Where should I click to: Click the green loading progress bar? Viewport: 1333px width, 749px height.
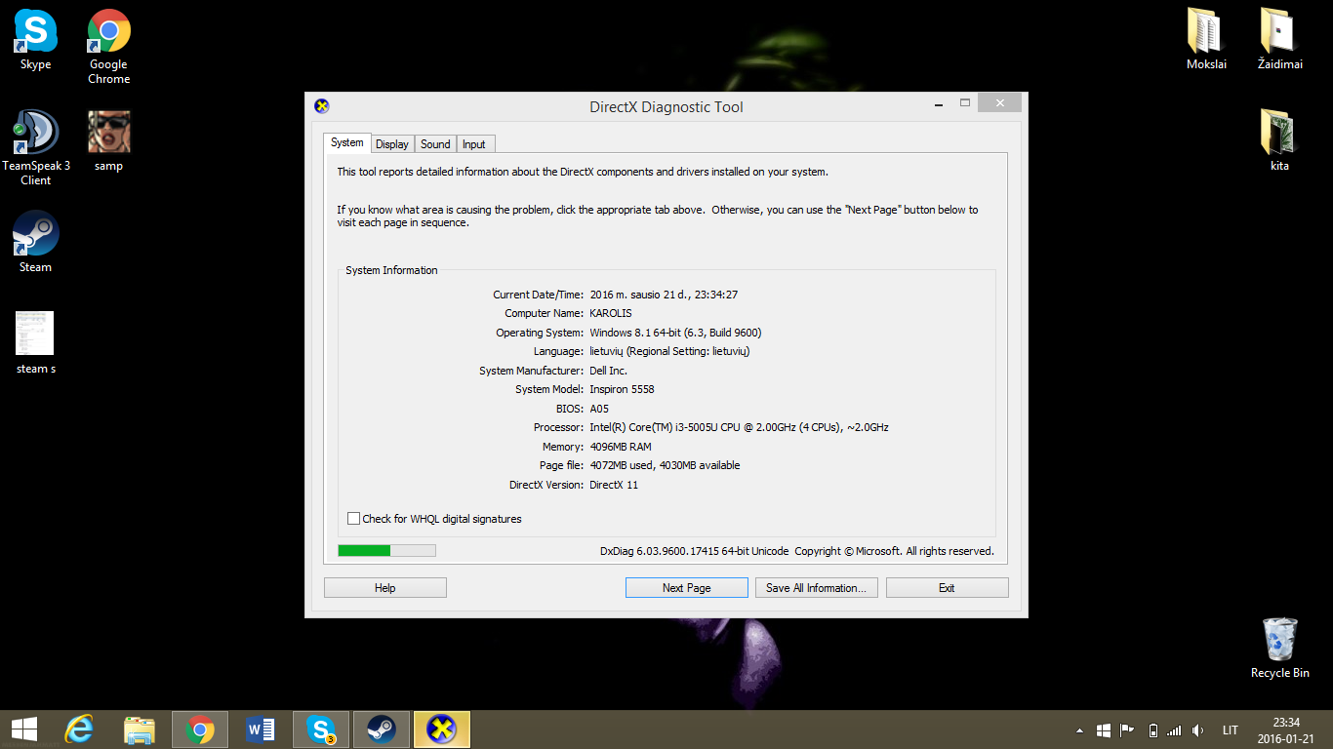tap(386, 551)
